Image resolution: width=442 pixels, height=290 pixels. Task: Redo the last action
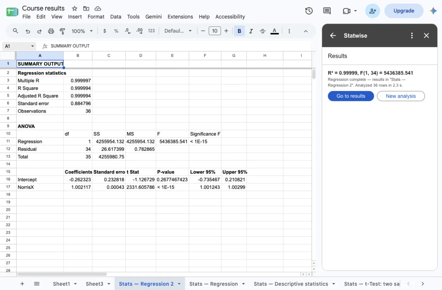[x=39, y=31]
